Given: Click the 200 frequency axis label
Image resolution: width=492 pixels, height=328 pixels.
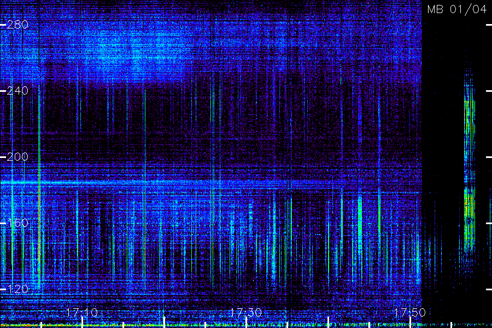Looking at the screenshot, I should pyautogui.click(x=17, y=157).
